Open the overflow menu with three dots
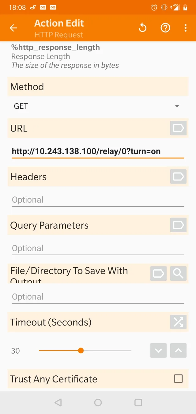Viewport: 196px width, 414px height. pyautogui.click(x=185, y=28)
